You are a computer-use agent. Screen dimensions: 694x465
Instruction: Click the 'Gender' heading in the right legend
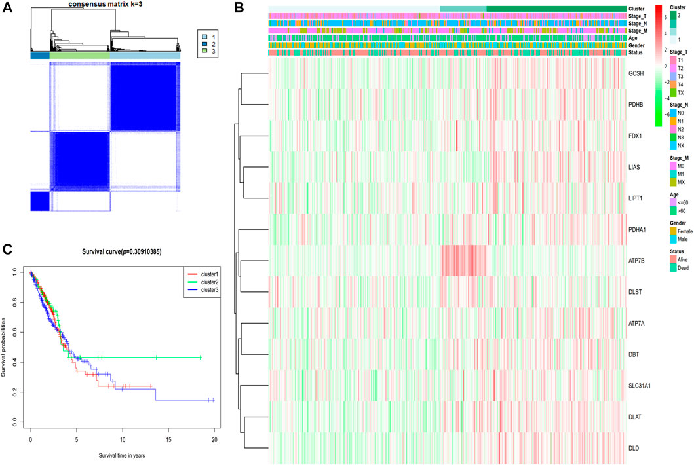click(x=678, y=223)
